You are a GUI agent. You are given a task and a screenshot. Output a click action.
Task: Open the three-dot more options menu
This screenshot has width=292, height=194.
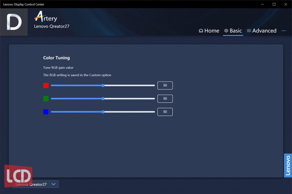283,31
